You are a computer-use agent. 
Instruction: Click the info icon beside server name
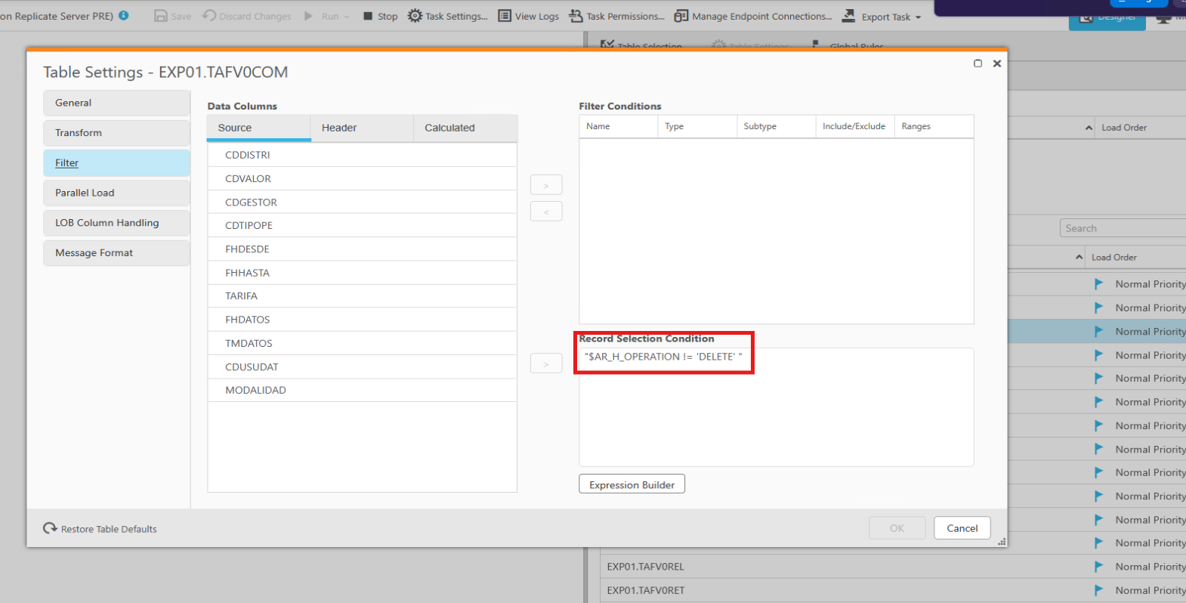(124, 15)
